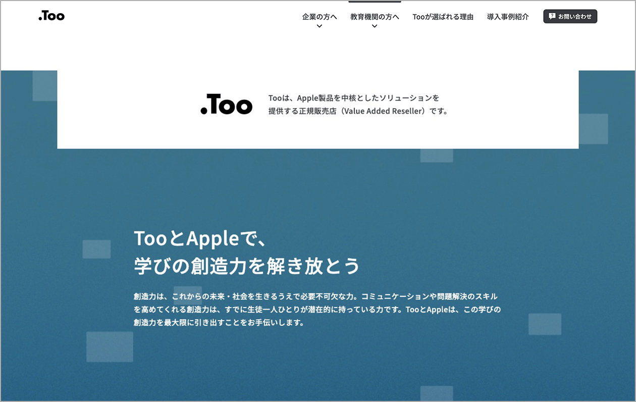Image resolution: width=636 pixels, height=402 pixels.
Task: Click the text "提供する正規販売店（Value Added Reseller）です。"
Action: click(358, 111)
